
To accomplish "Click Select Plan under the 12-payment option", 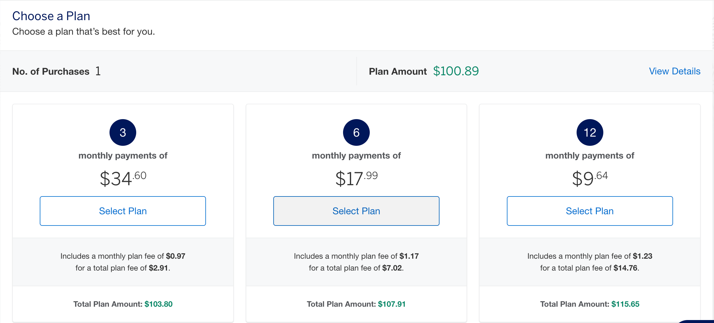I will [590, 211].
